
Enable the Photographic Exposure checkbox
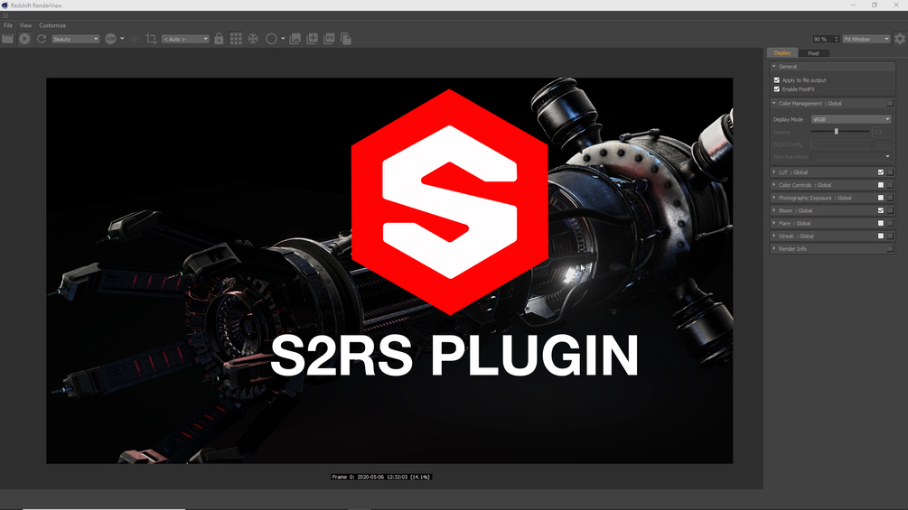(x=881, y=198)
